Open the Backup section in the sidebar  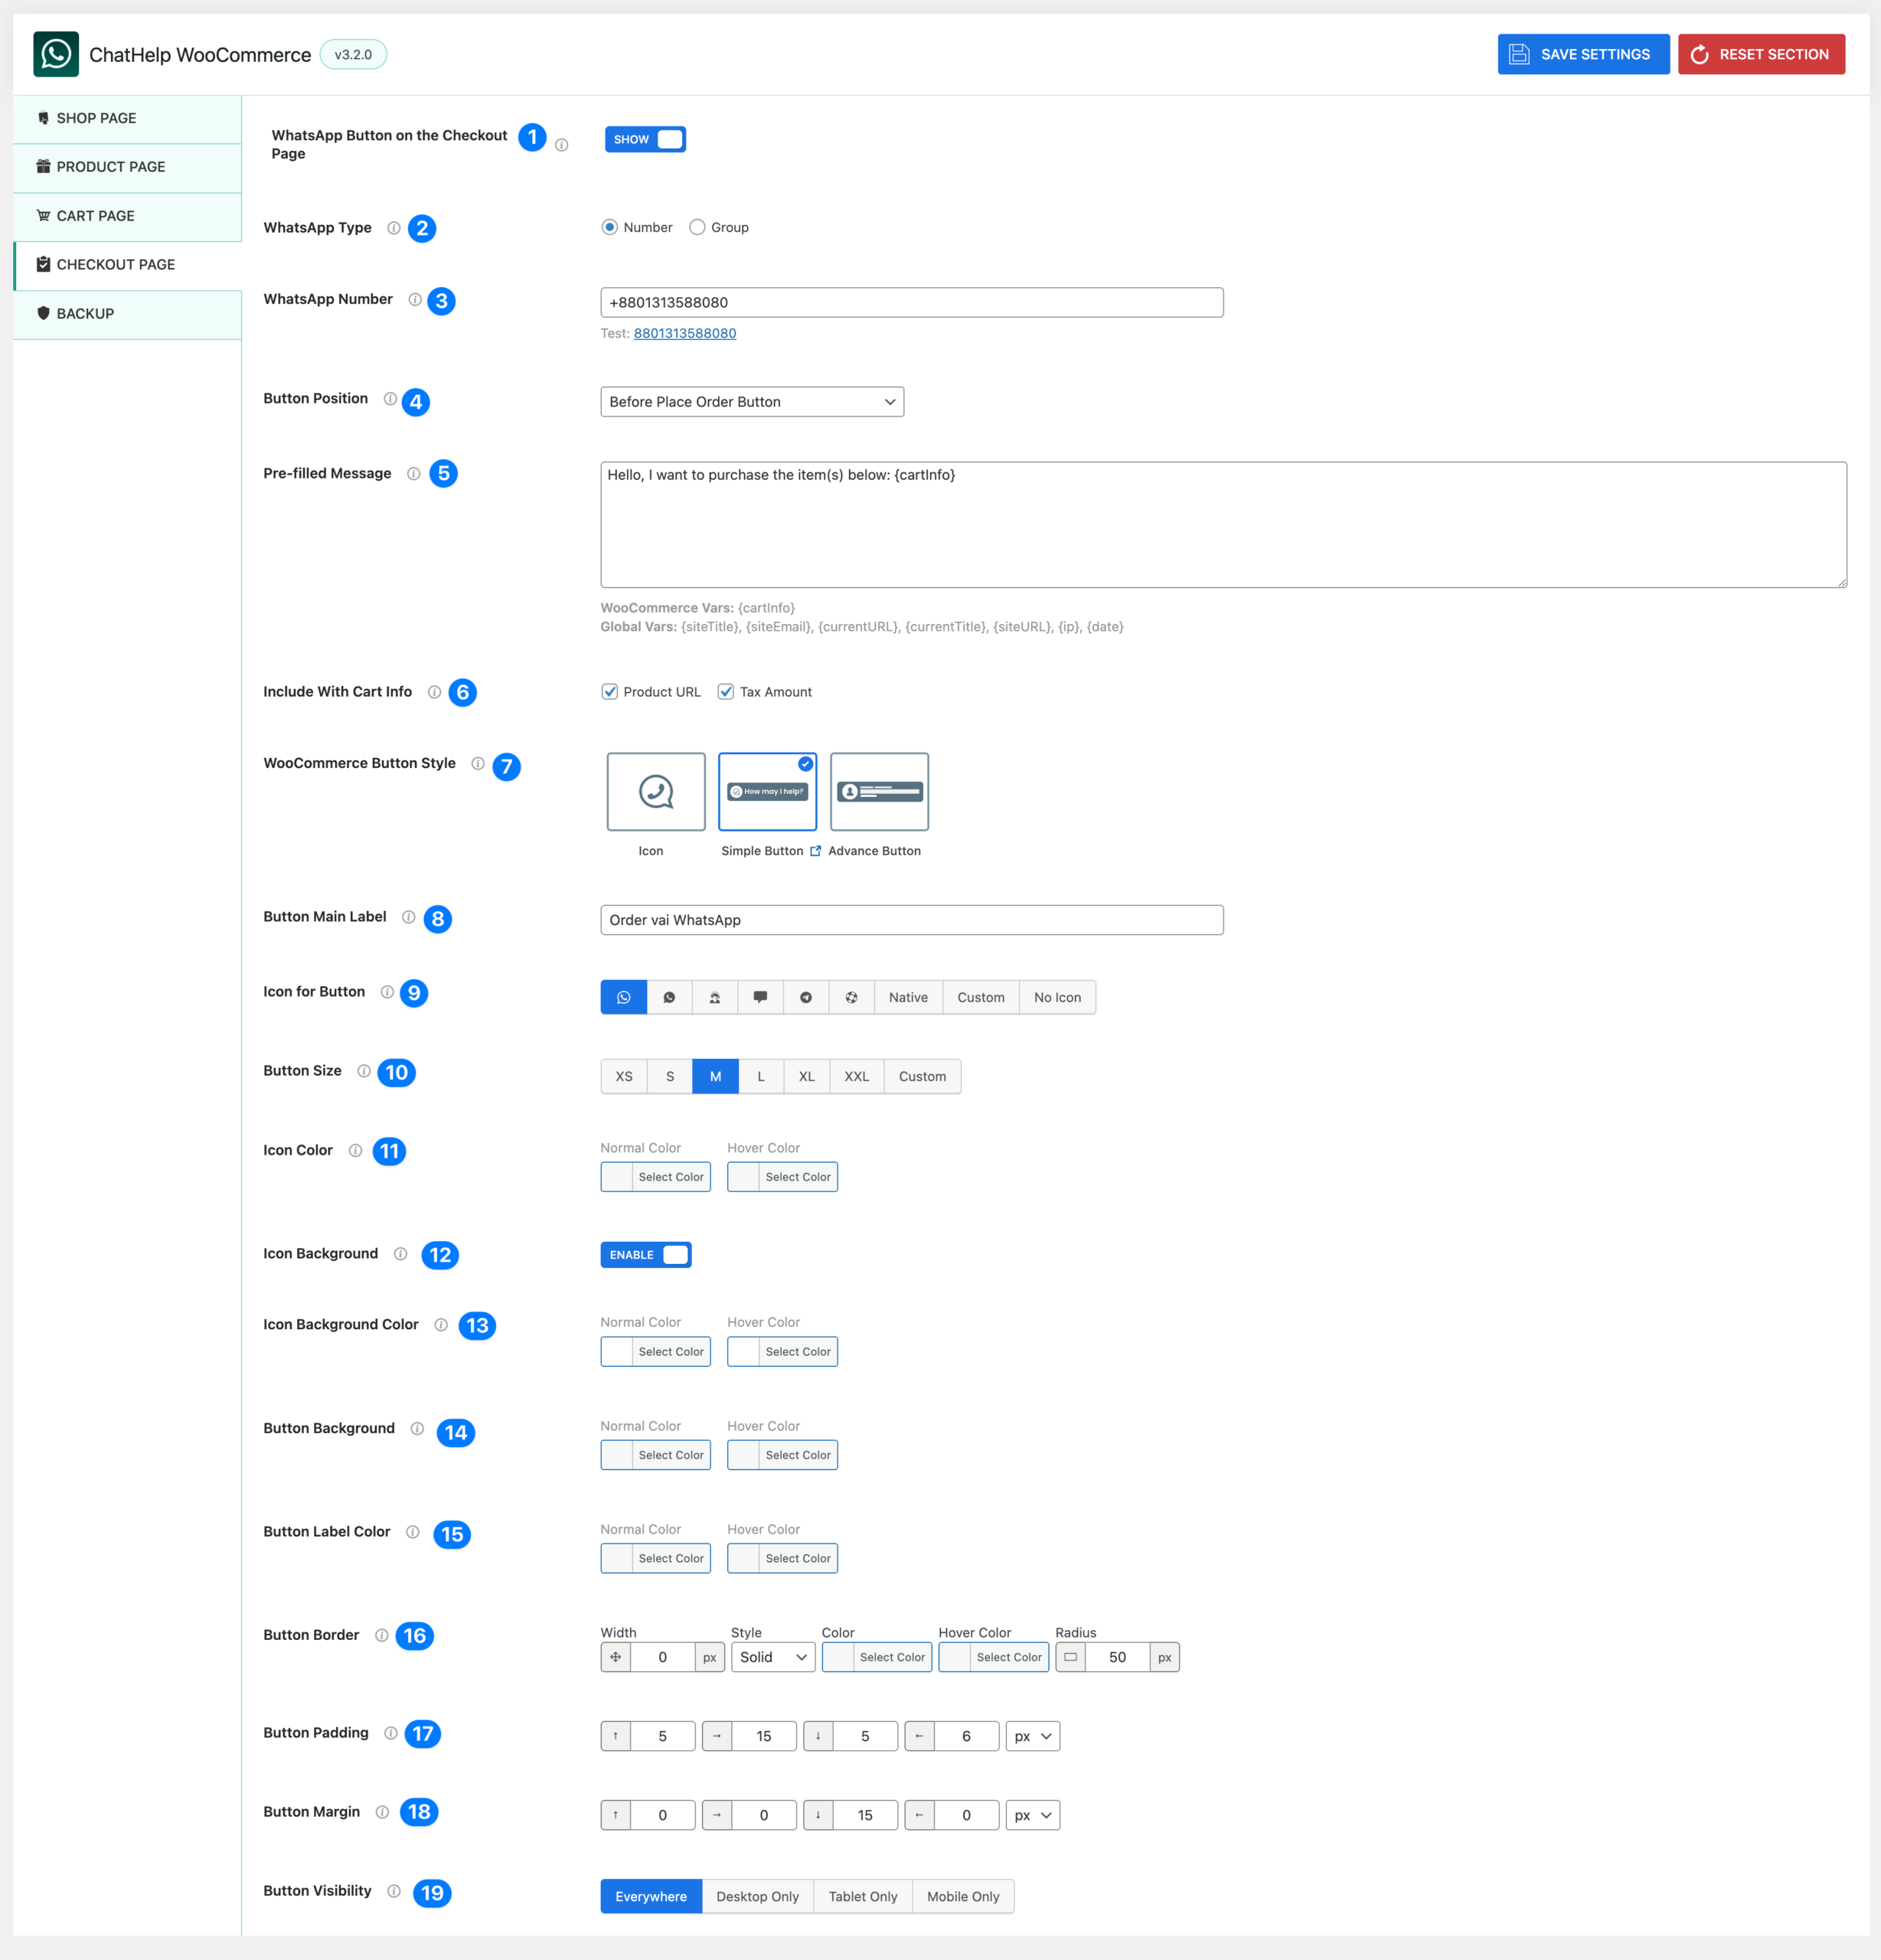[84, 313]
